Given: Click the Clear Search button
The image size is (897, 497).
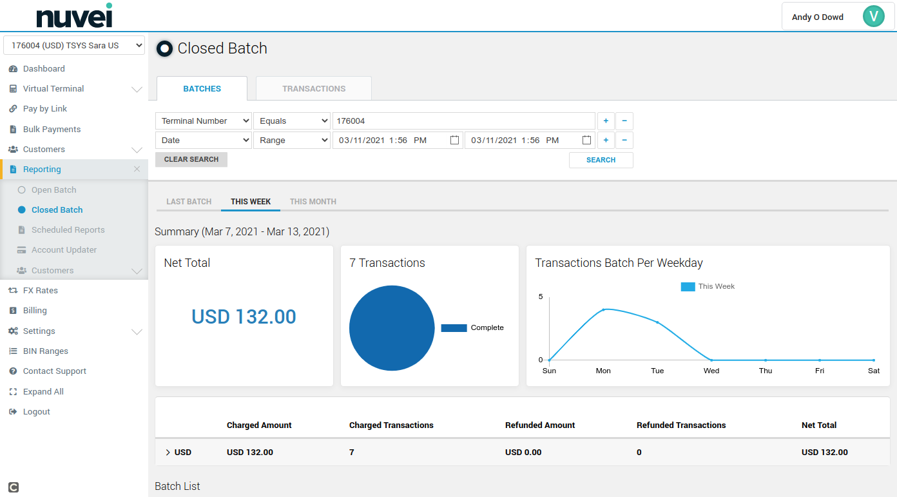Looking at the screenshot, I should click(191, 159).
